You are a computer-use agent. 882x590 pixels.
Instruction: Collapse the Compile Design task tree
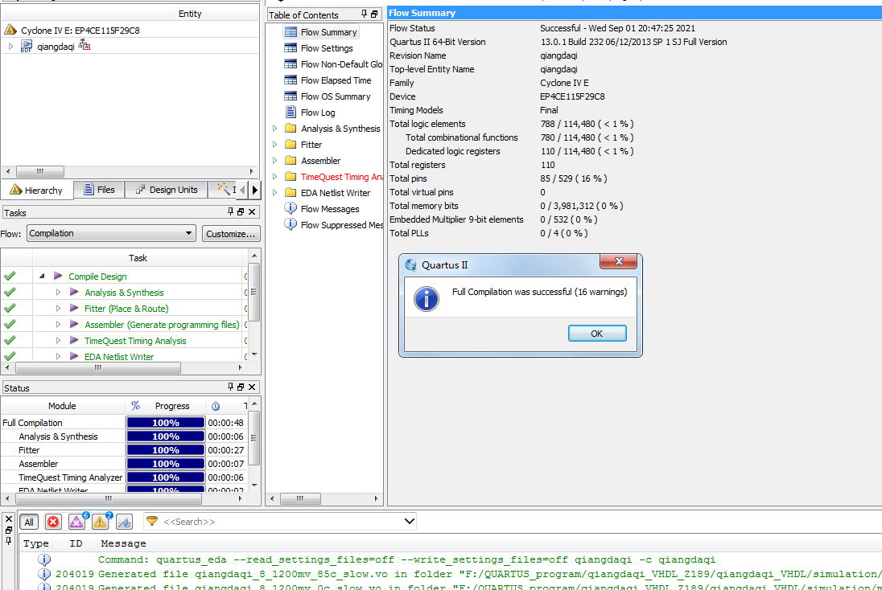(x=41, y=277)
